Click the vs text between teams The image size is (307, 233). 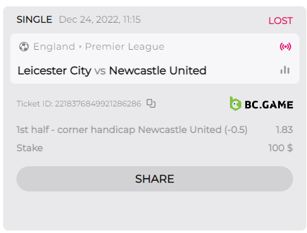(100, 71)
